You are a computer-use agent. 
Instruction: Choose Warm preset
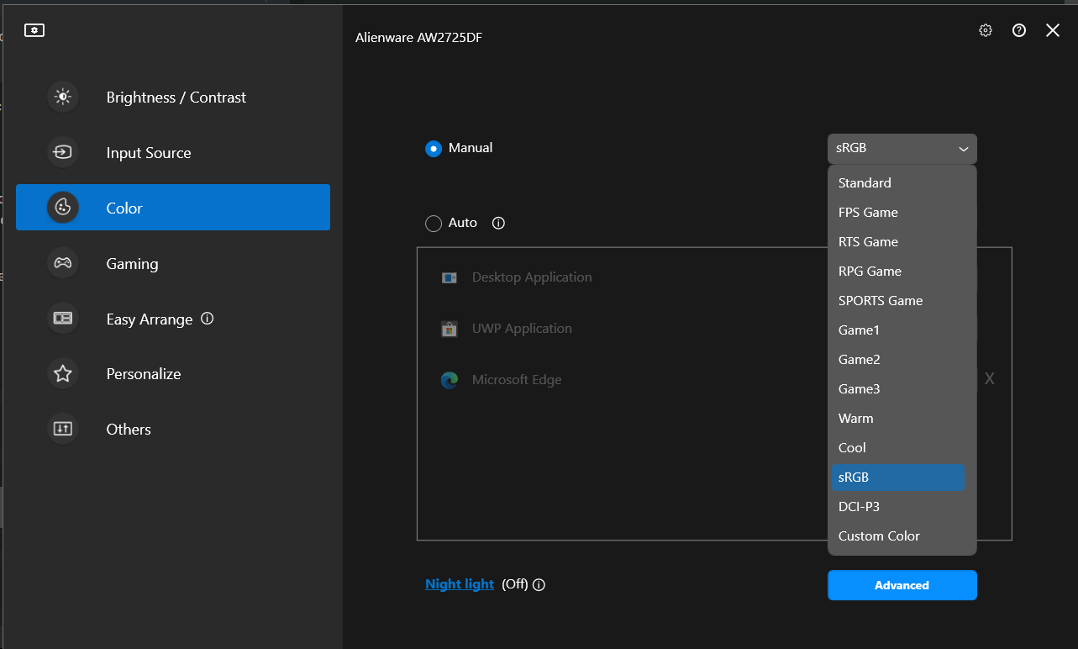click(897, 418)
